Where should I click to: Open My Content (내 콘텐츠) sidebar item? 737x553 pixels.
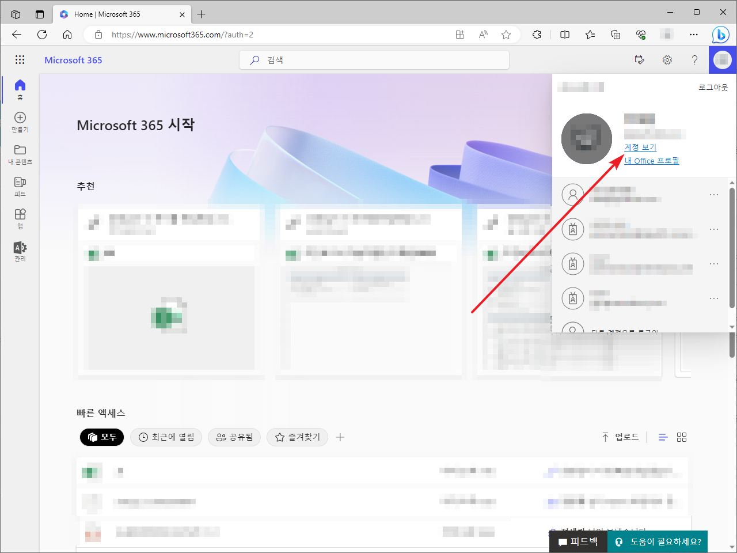click(x=20, y=154)
